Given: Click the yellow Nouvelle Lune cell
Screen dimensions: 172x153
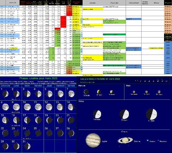Looking at the screenshot, I should point(93,58).
